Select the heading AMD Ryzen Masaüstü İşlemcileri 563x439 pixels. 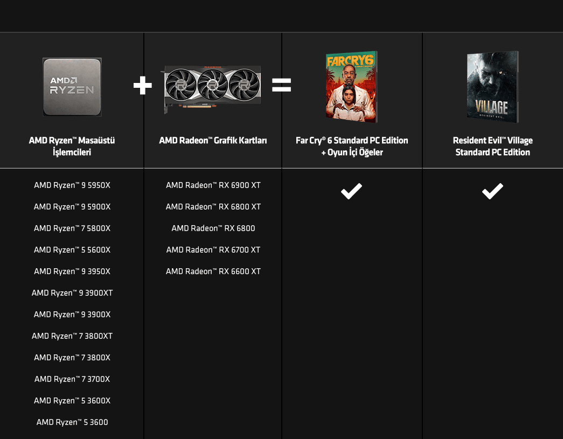[x=72, y=146]
